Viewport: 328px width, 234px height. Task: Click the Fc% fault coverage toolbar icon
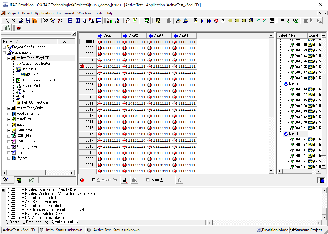(x=7, y=28)
